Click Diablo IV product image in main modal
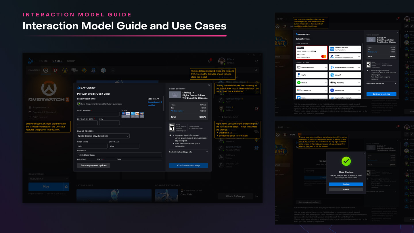The image size is (414, 233). (x=175, y=95)
